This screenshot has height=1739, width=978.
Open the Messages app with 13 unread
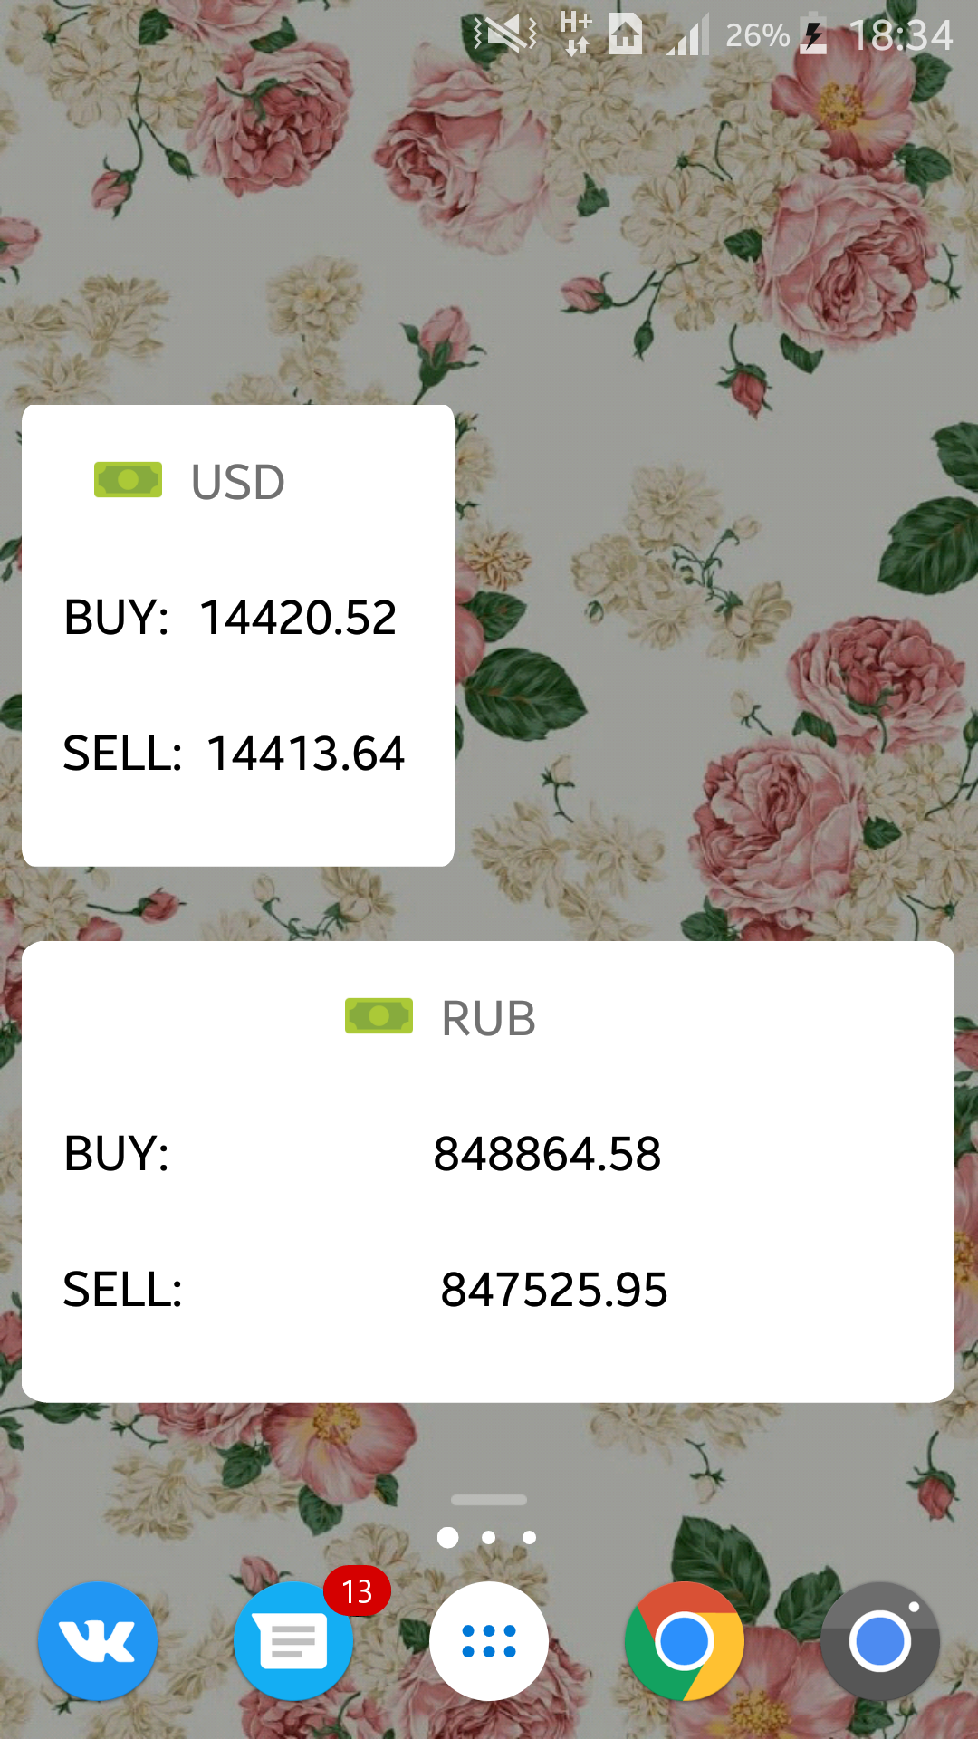pyautogui.click(x=293, y=1640)
